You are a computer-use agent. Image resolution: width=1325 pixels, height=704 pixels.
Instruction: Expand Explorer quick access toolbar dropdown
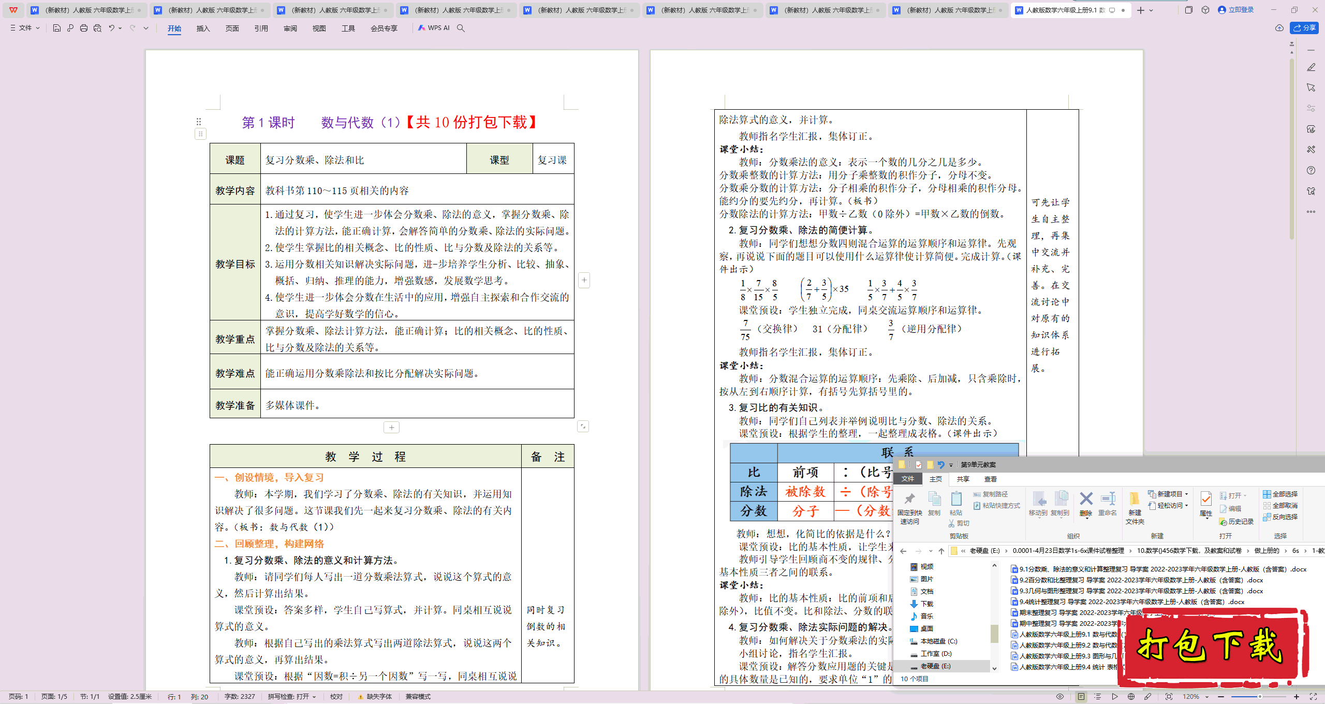tap(951, 465)
